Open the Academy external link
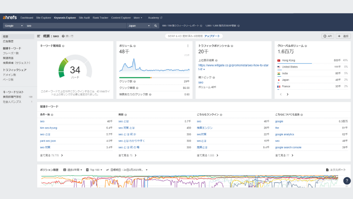The image size is (353, 199). (x=155, y=18)
